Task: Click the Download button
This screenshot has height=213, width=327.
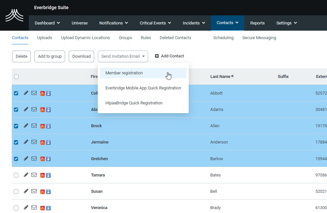Action: tap(81, 56)
